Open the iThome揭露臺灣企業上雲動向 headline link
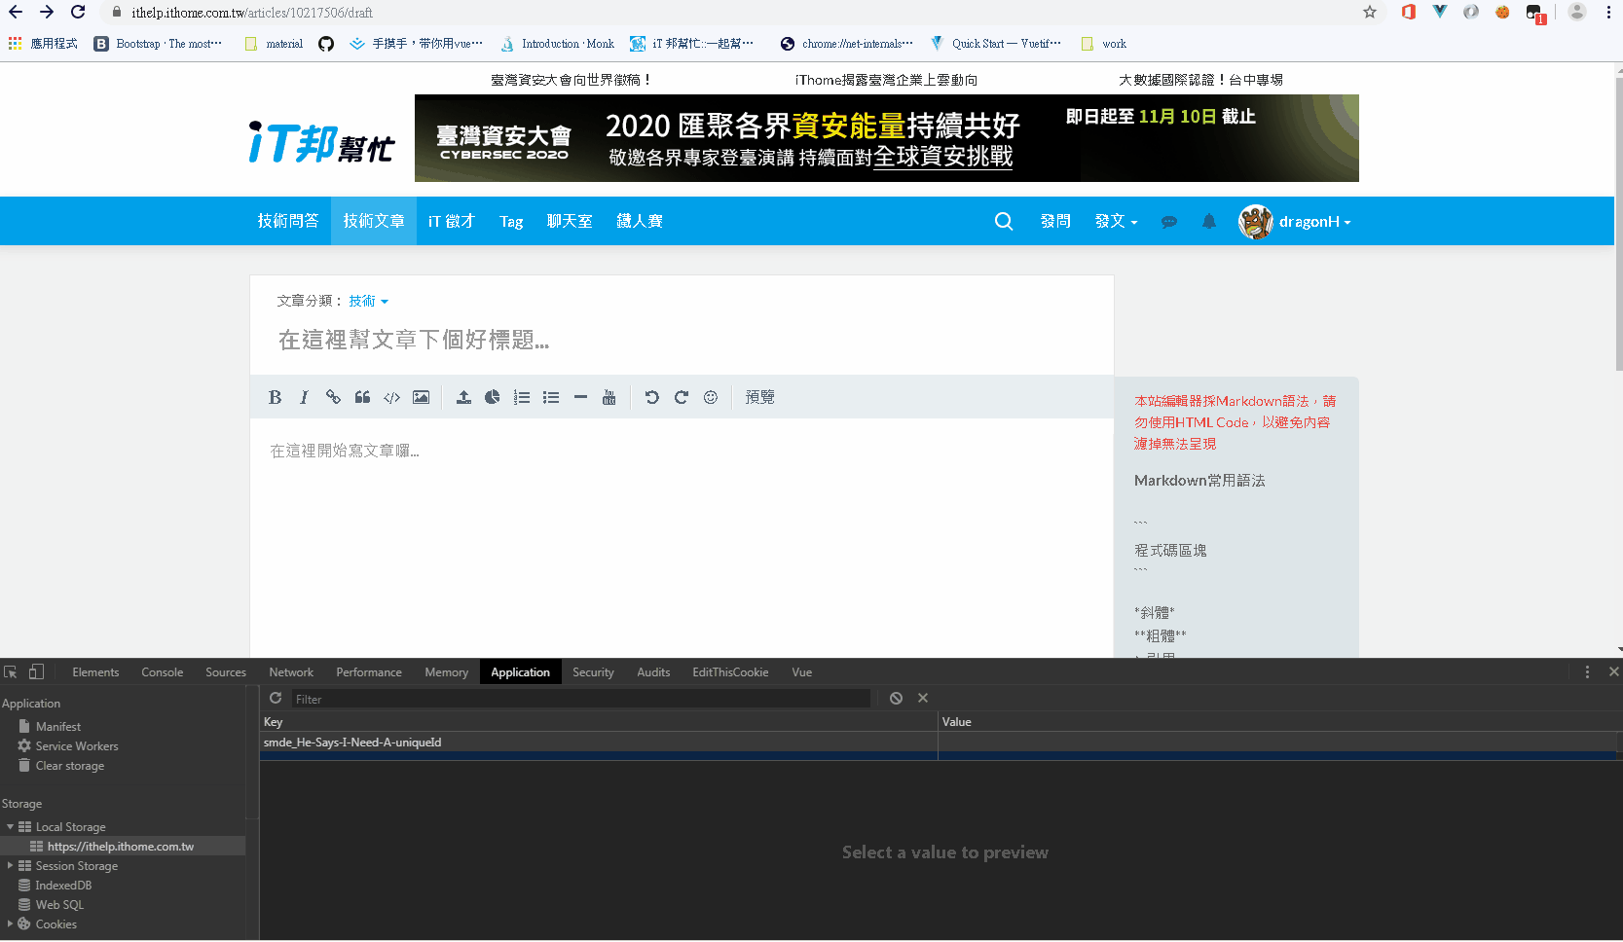Viewport: 1623px width, 942px height. 886,80
